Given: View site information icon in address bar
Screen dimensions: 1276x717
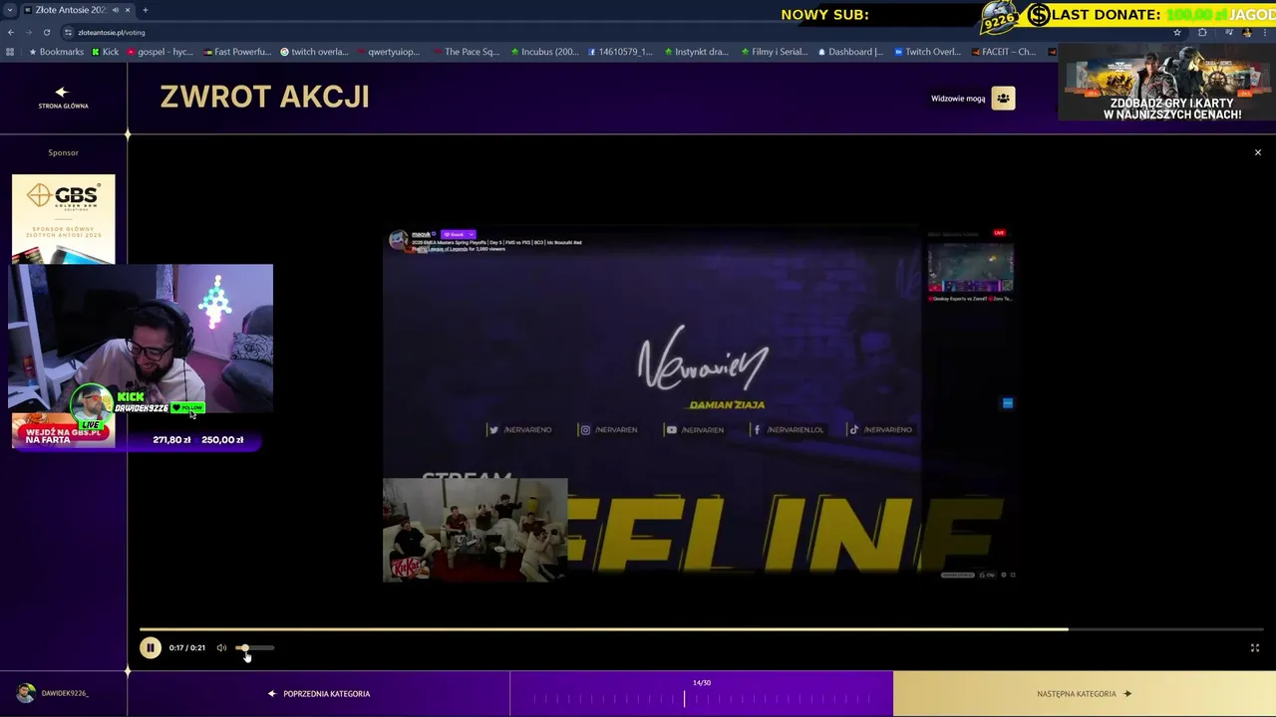Looking at the screenshot, I should pos(67,32).
